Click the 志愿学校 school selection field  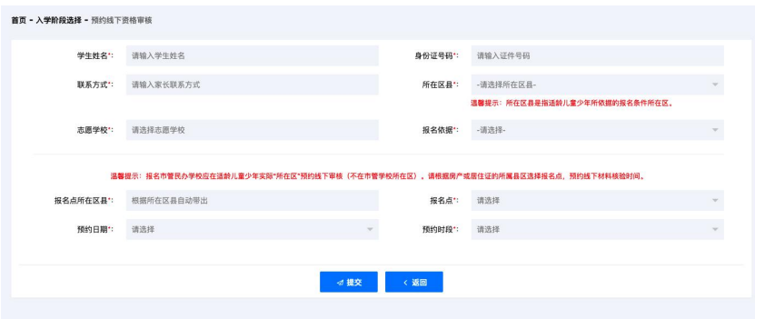point(253,130)
